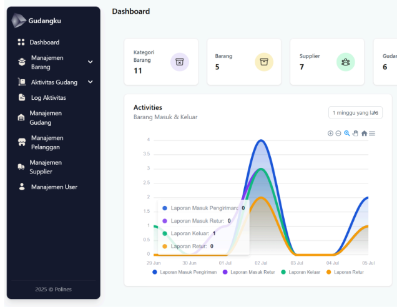397x307 pixels.
Task: Click the chart zoom out minus icon
Action: 338,134
